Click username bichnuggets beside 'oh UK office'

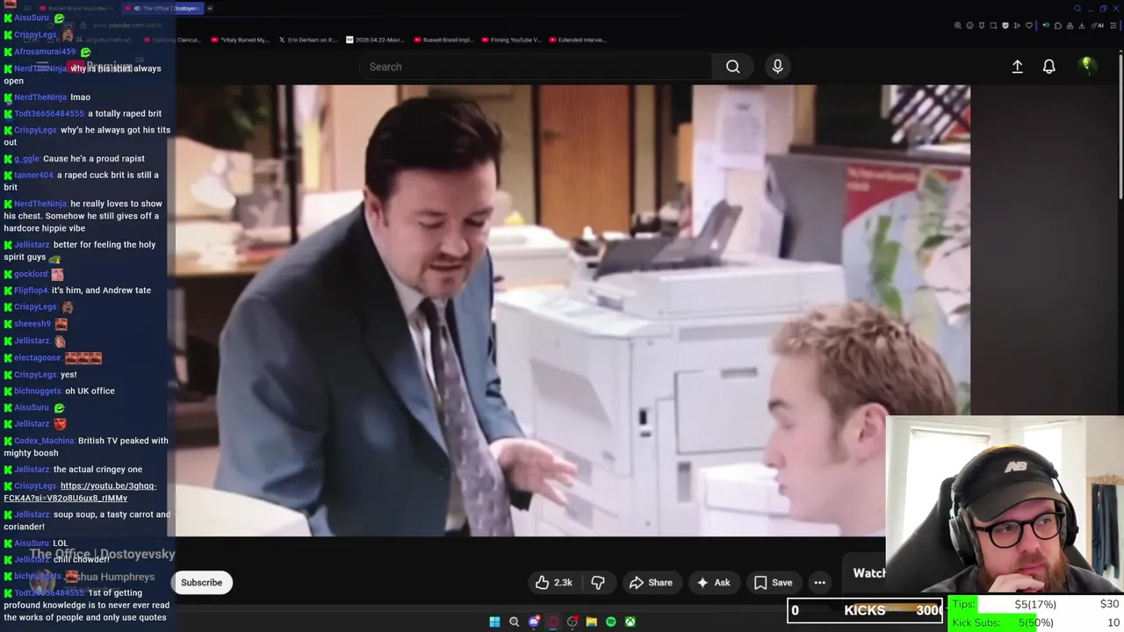[38, 391]
